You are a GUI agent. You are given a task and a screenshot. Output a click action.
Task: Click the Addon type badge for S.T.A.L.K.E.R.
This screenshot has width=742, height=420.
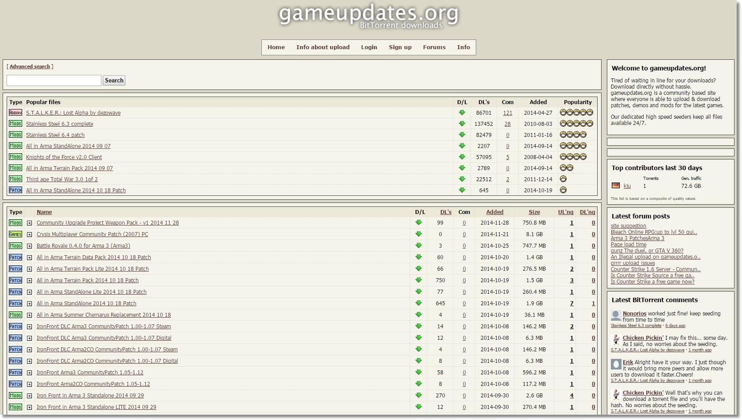(x=16, y=113)
